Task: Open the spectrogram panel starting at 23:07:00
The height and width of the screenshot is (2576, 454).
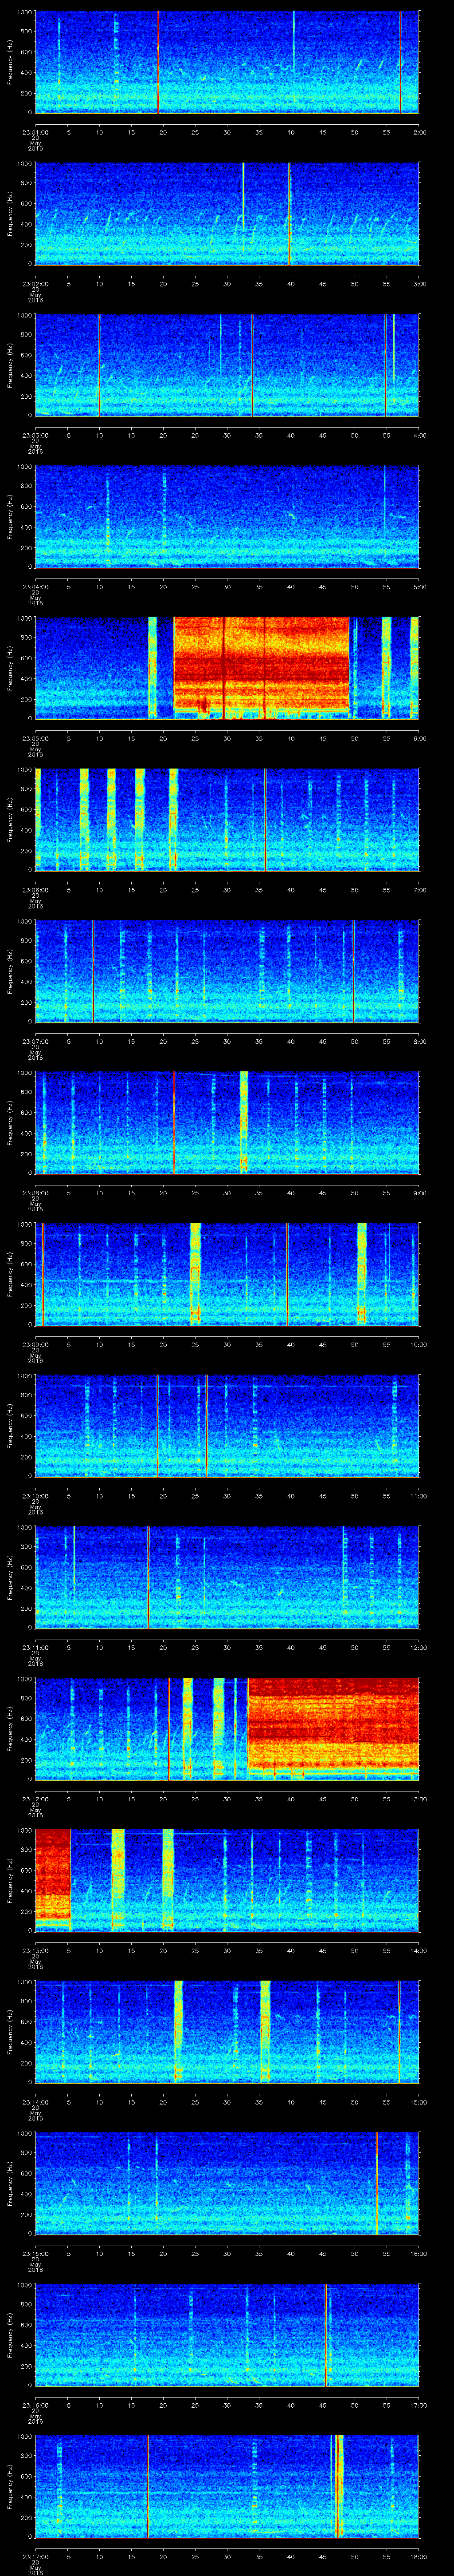Action: pos(227,971)
